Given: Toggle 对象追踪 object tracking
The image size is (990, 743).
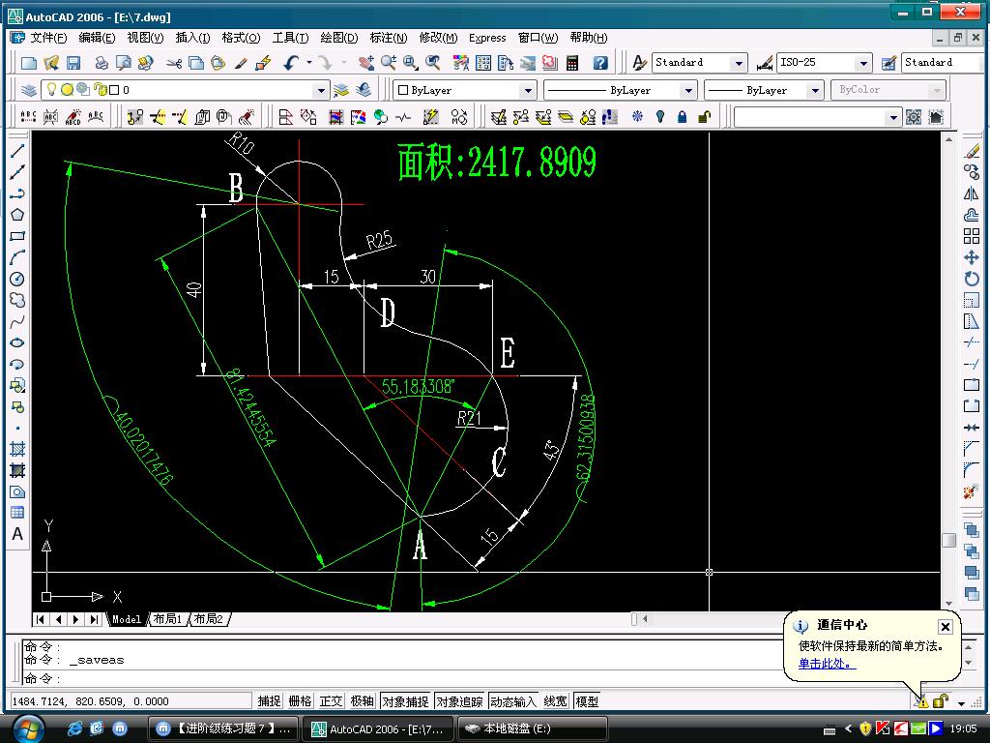Looking at the screenshot, I should click(459, 701).
